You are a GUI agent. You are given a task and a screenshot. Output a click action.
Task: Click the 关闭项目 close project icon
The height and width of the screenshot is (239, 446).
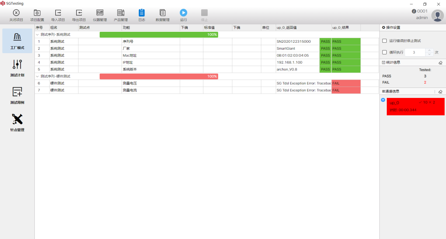point(16,13)
